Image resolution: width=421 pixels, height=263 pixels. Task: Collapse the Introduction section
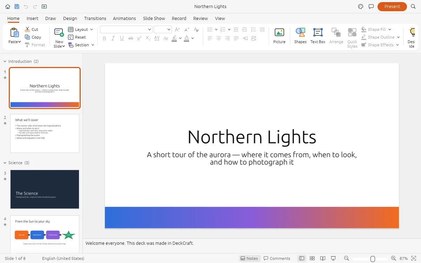click(x=5, y=61)
